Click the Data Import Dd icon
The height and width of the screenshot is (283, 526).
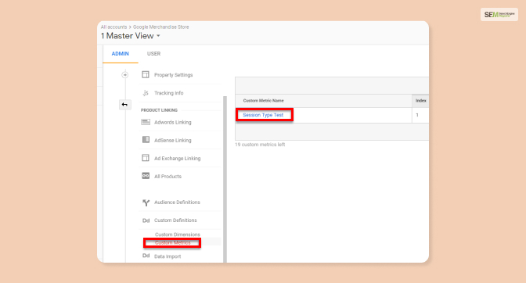(146, 256)
